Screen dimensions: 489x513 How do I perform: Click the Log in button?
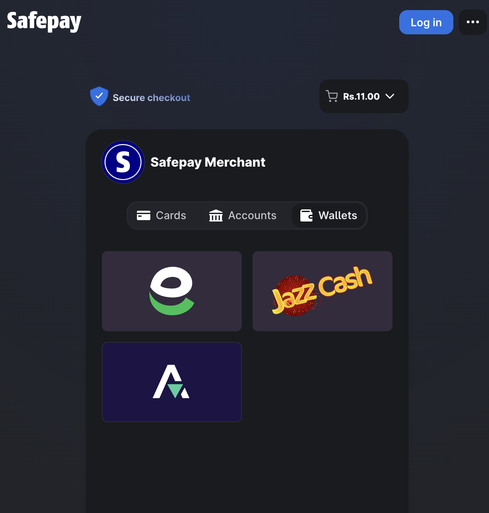point(426,22)
